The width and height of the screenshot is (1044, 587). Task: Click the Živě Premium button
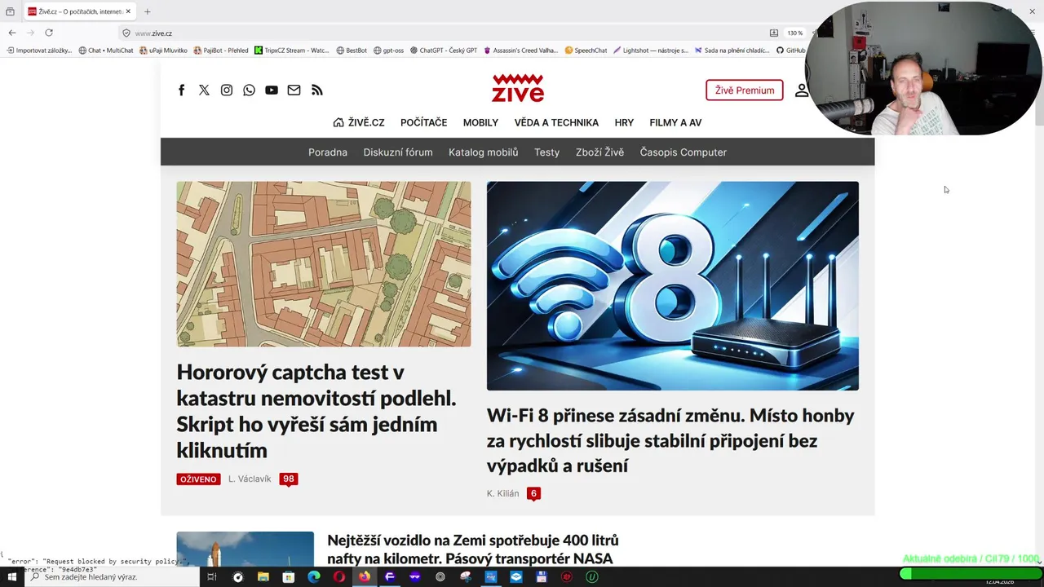pos(745,90)
